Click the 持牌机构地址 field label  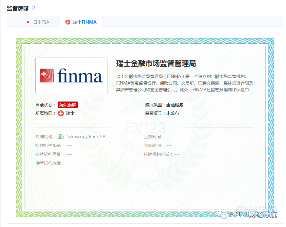[x=50, y=163]
